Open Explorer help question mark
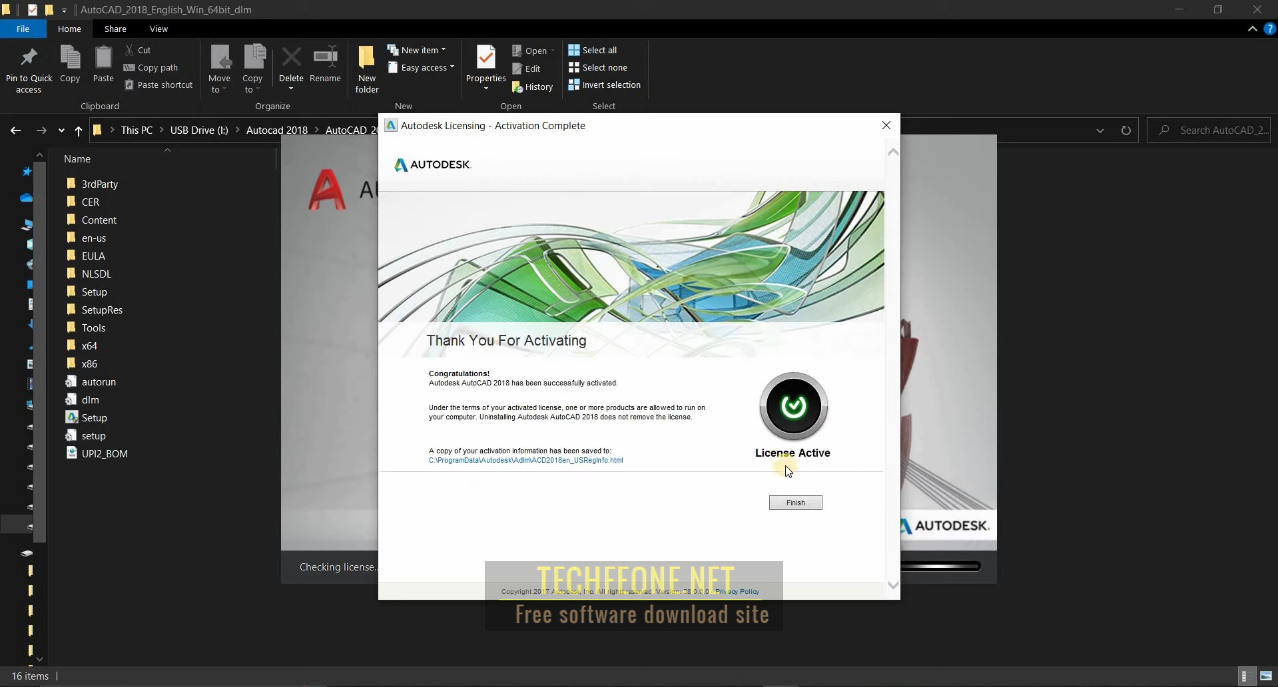The height and width of the screenshot is (687, 1278). [x=1269, y=29]
